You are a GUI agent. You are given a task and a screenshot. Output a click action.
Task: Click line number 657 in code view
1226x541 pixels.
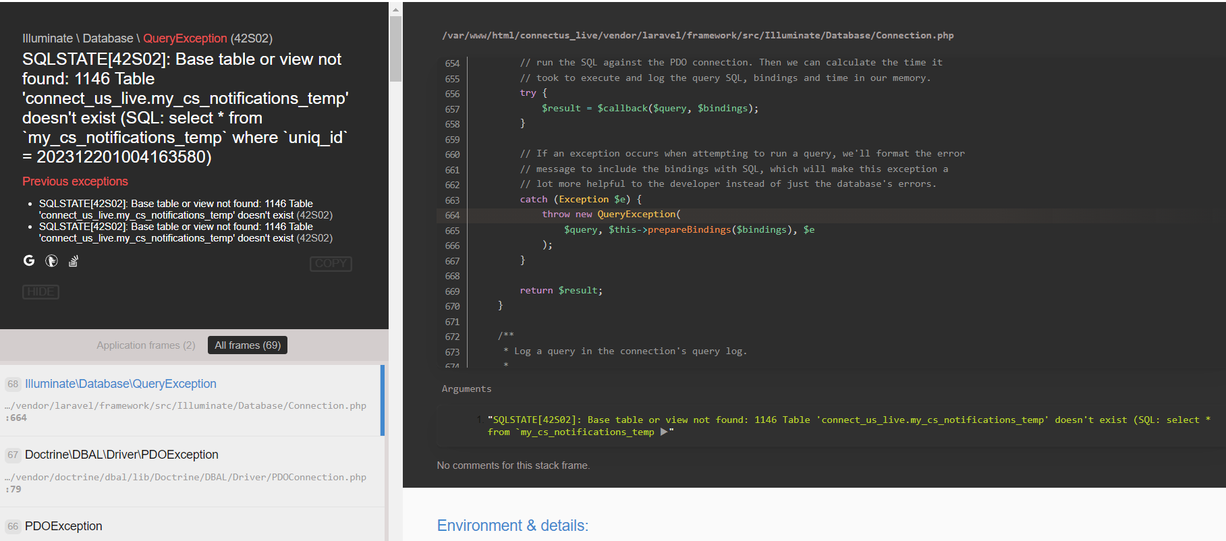[452, 109]
